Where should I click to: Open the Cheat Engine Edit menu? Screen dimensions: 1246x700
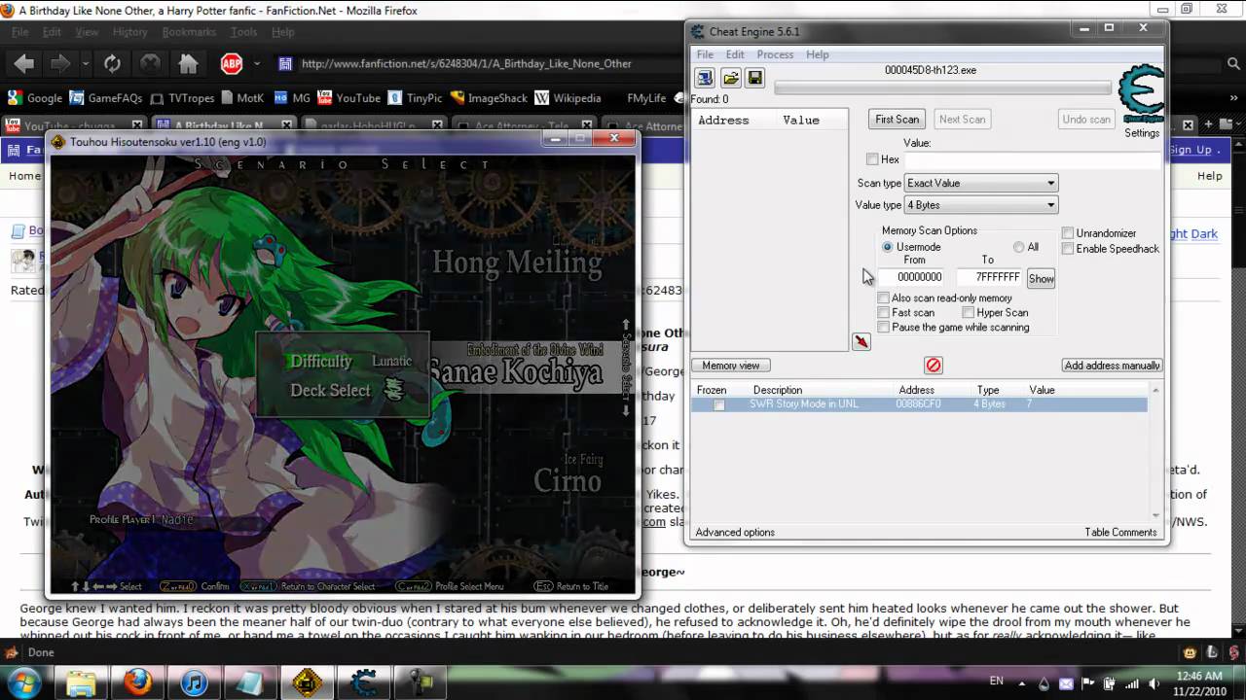pos(735,54)
